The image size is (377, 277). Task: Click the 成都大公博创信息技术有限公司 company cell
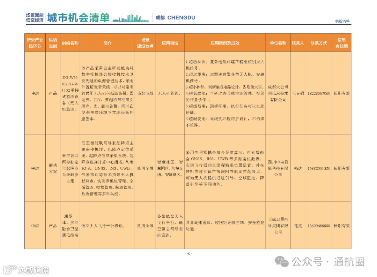click(278, 93)
